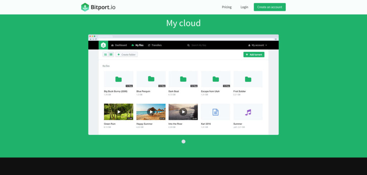
Task: Click the Into the River file name
Action: [x=176, y=124]
